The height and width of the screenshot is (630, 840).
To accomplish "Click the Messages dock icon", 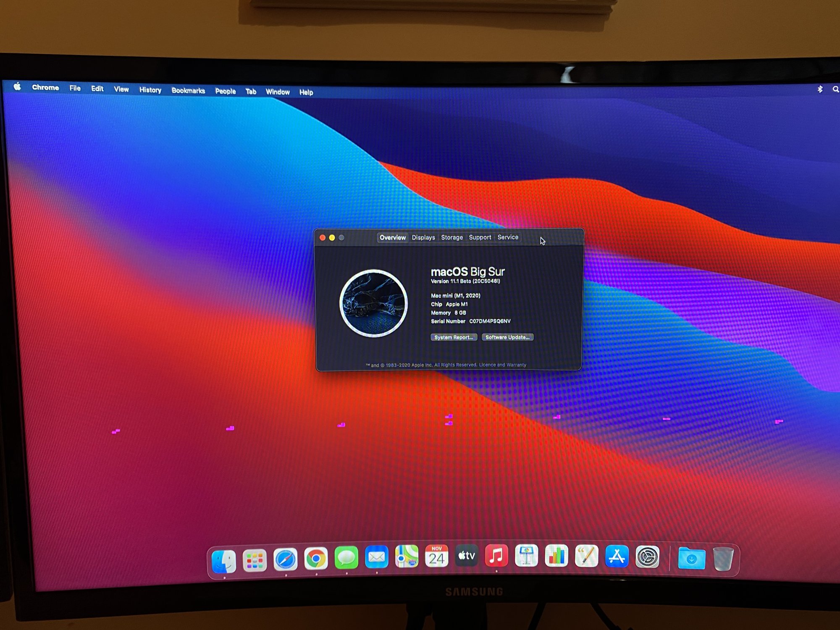I will pyautogui.click(x=346, y=558).
